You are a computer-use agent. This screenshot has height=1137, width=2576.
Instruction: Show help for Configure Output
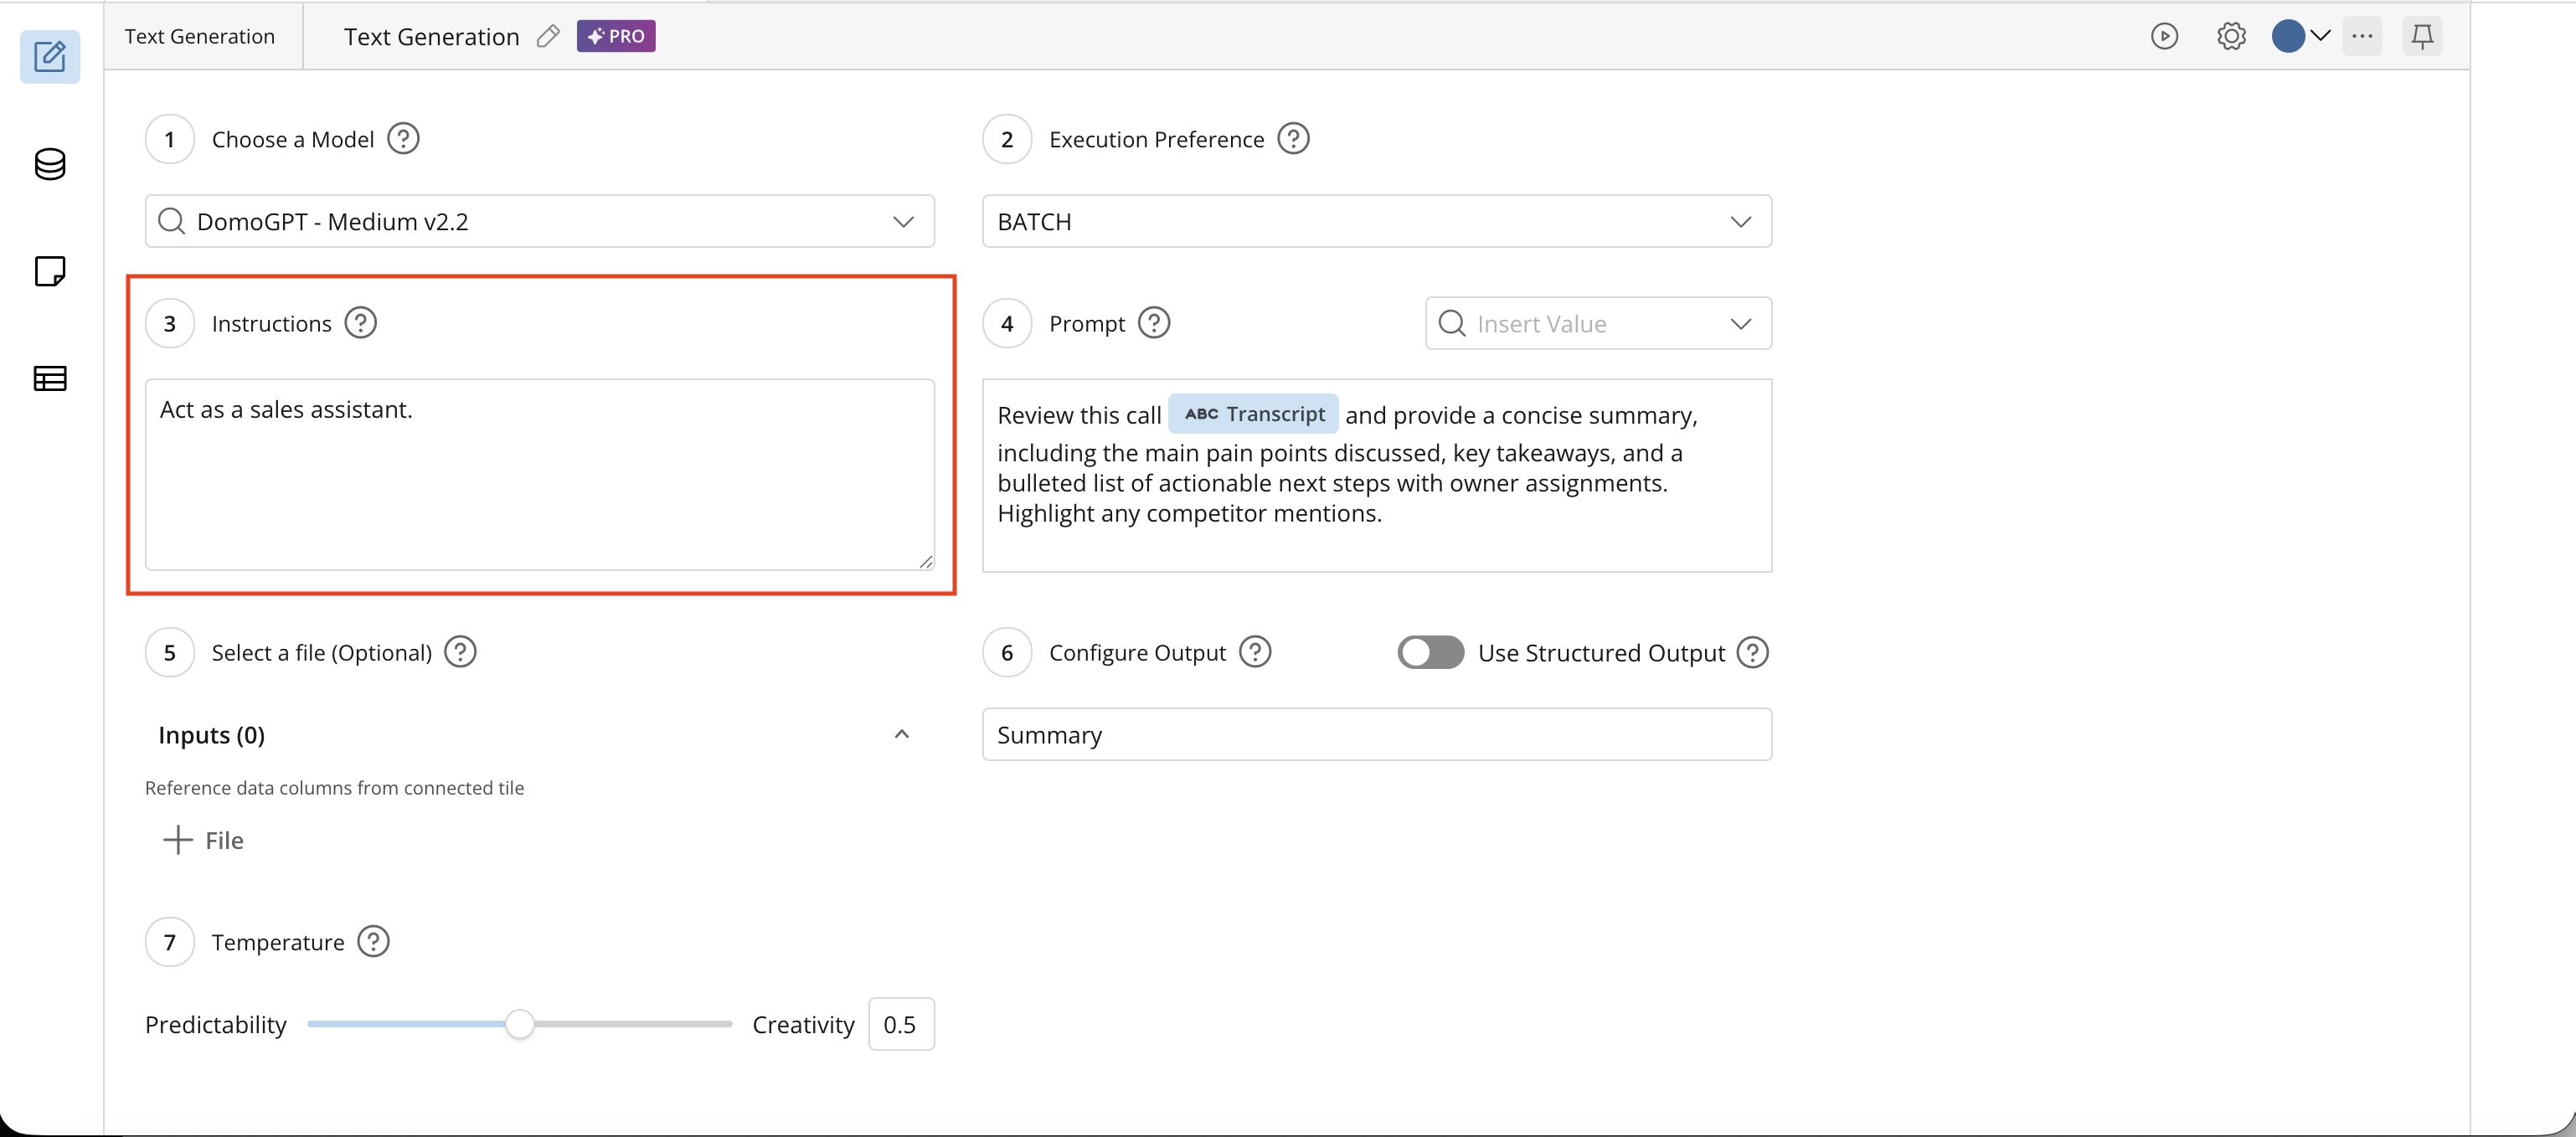(1254, 652)
